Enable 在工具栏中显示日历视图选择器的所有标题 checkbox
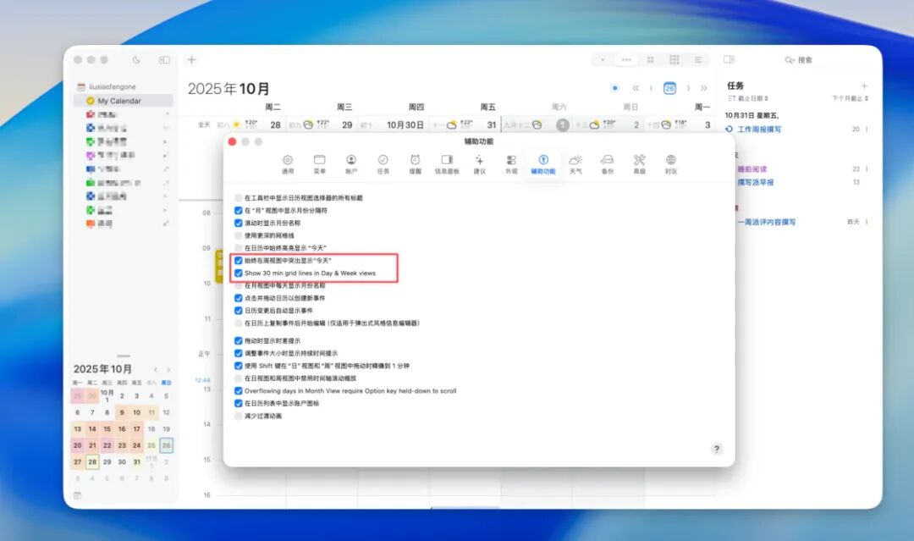The width and height of the screenshot is (914, 541). (239, 197)
